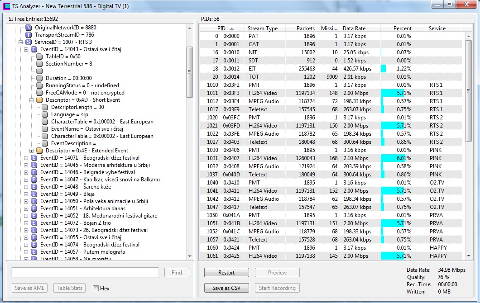Click the folder icon of Descriptor 0x4D Short Event
480x303 pixels.
point(39,100)
